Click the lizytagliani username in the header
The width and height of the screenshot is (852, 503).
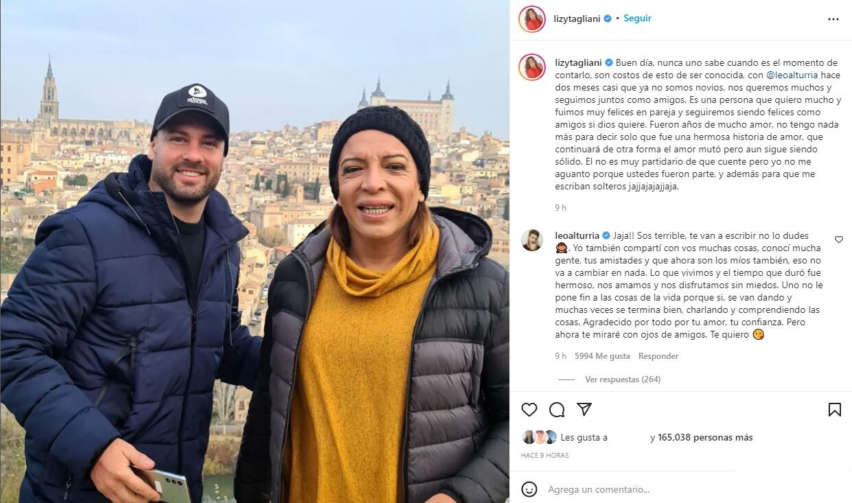(577, 19)
